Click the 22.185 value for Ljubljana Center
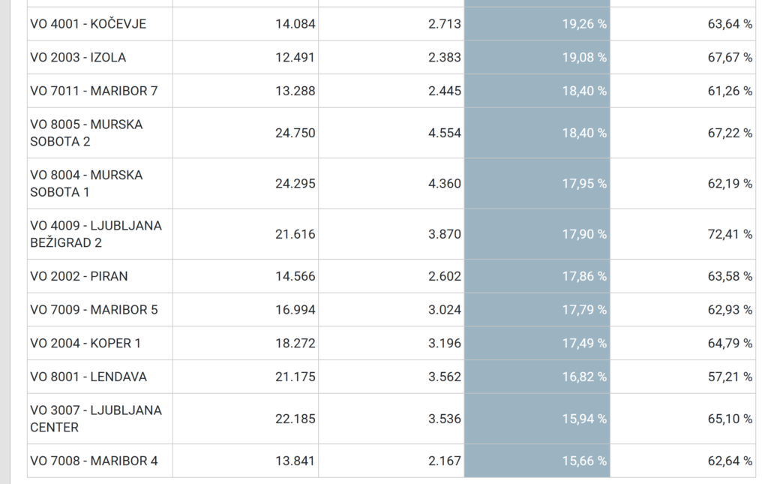 pos(295,419)
